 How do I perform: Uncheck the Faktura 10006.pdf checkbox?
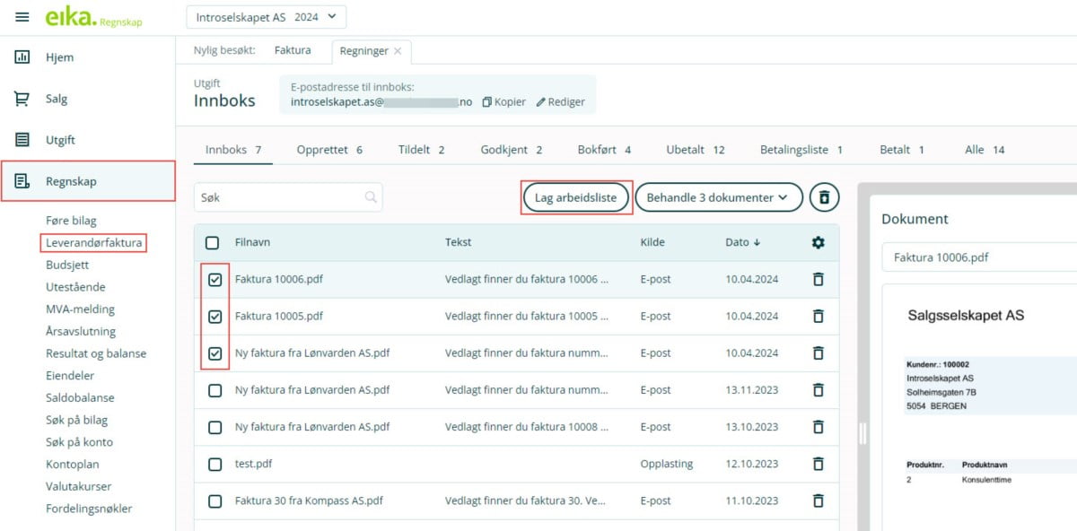pos(215,280)
